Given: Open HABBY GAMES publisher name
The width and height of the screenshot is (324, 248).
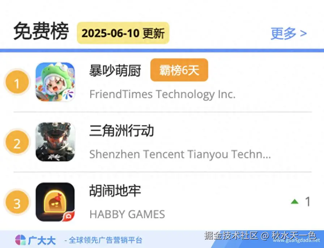Looking at the screenshot, I should tap(127, 214).
